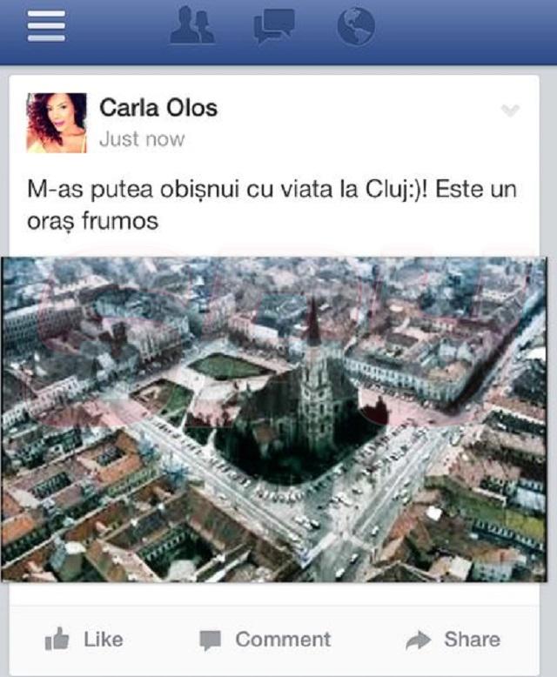The width and height of the screenshot is (557, 677).
Task: Click the Comment speech bubble icon
Action: click(211, 640)
